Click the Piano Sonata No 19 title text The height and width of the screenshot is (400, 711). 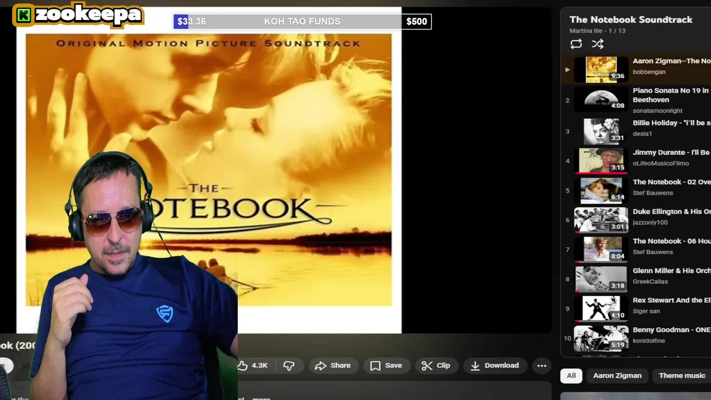672,95
